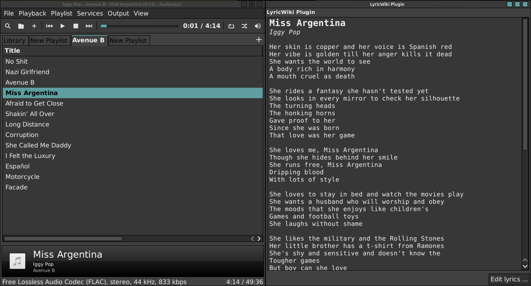
Task: Open a file using the folder icon
Action: coord(21,26)
